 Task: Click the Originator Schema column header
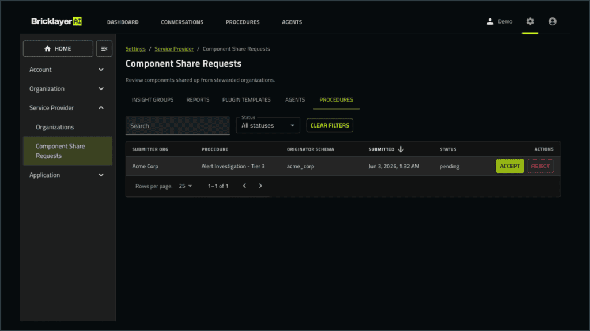pos(311,149)
